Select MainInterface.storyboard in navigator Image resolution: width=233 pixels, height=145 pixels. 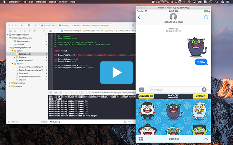[29, 76]
